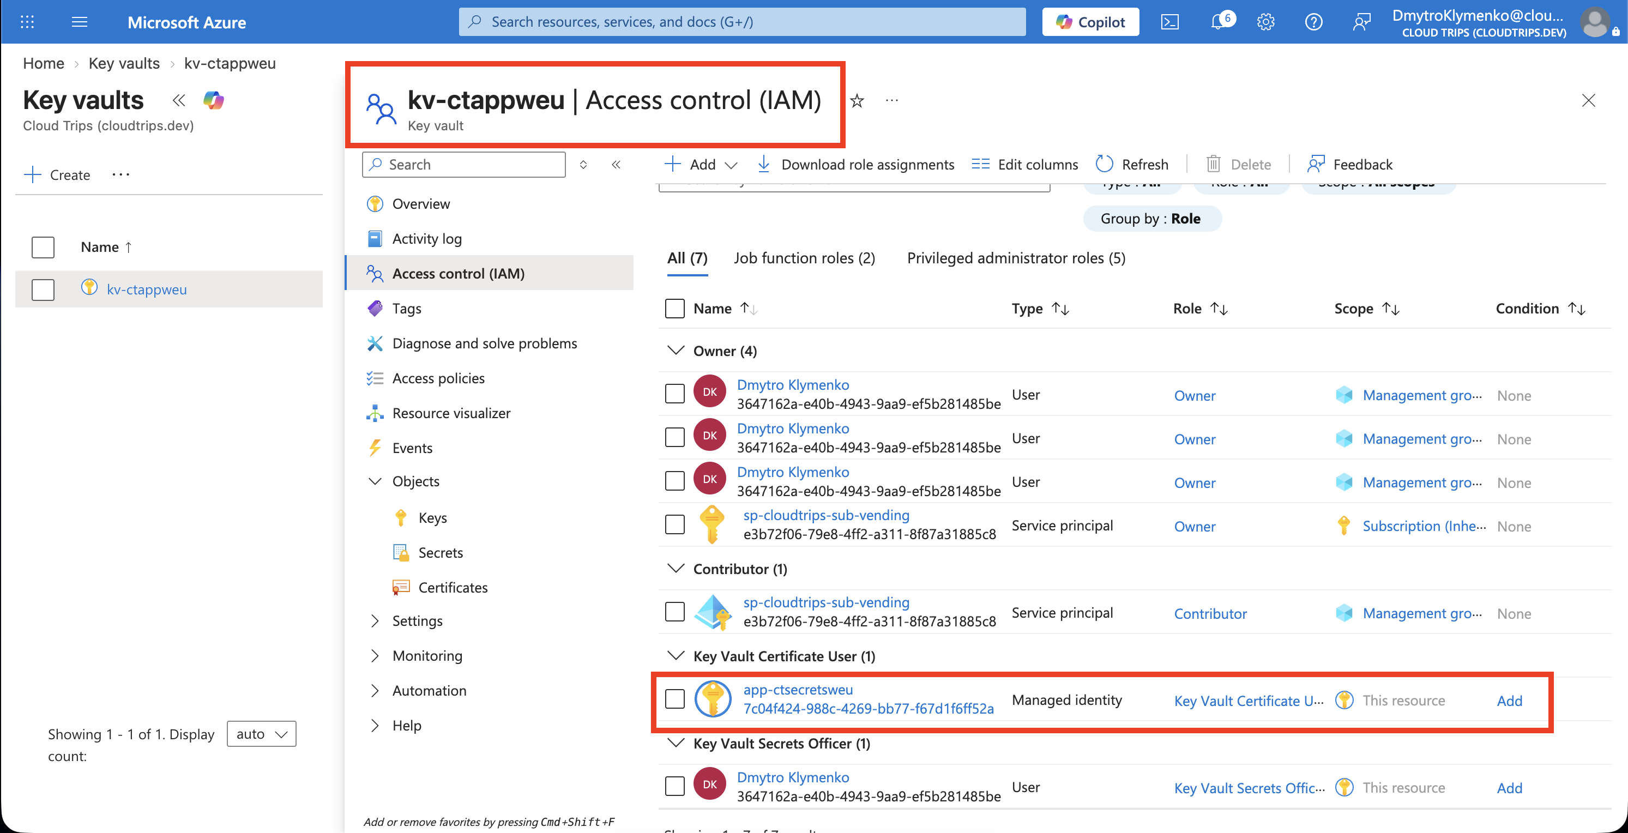The height and width of the screenshot is (833, 1628).
Task: Expand the Help menu section
Action: (375, 725)
